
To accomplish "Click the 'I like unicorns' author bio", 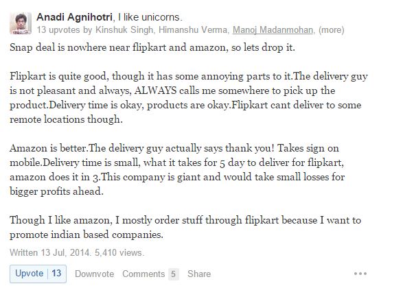I will 150,17.
